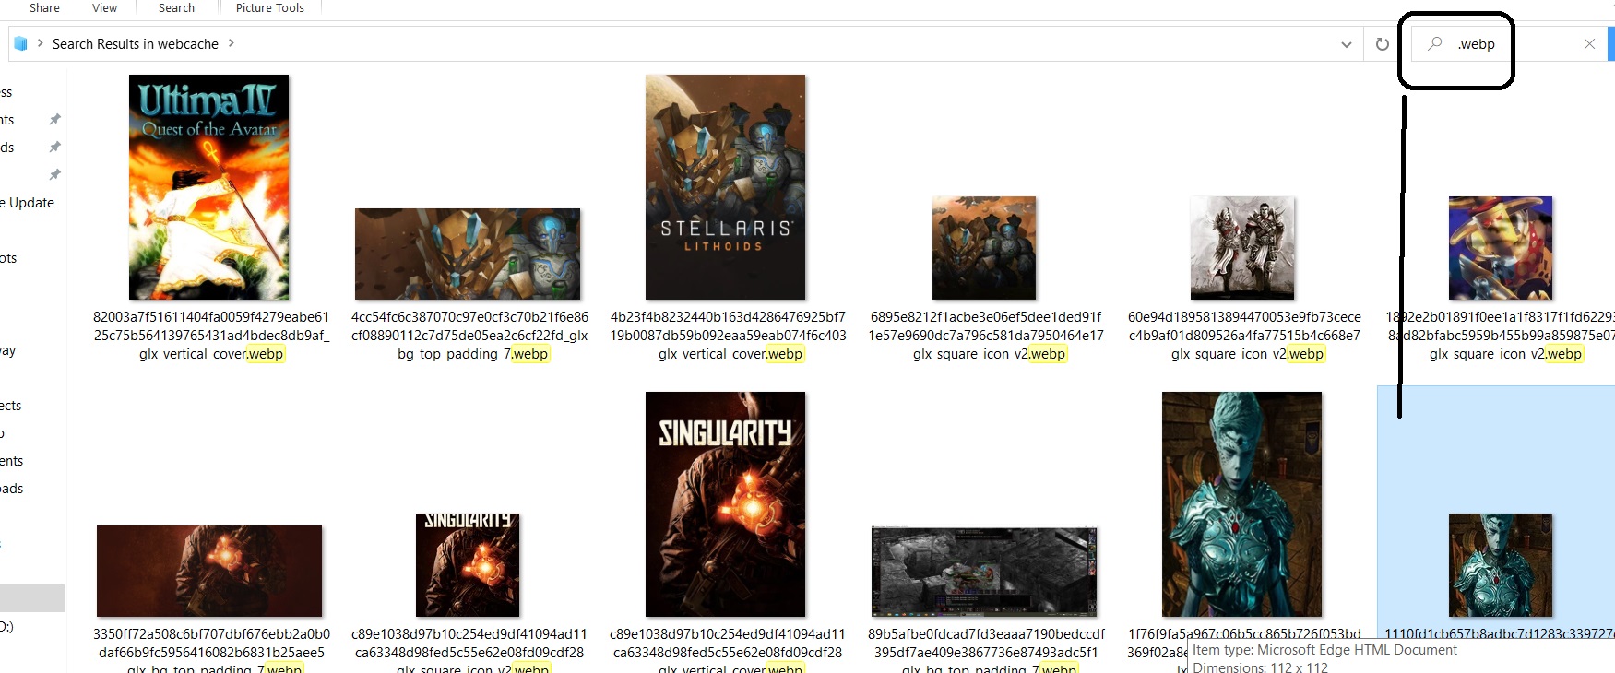The image size is (1615, 673).
Task: Select the Stellaris Lithoids vertical cover thumbnail
Action: (726, 187)
